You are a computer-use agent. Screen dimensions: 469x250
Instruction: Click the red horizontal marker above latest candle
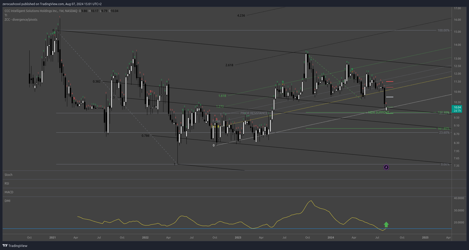[x=389, y=82]
